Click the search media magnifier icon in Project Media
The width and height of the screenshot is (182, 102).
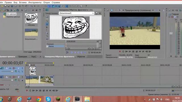(x=18, y=10)
